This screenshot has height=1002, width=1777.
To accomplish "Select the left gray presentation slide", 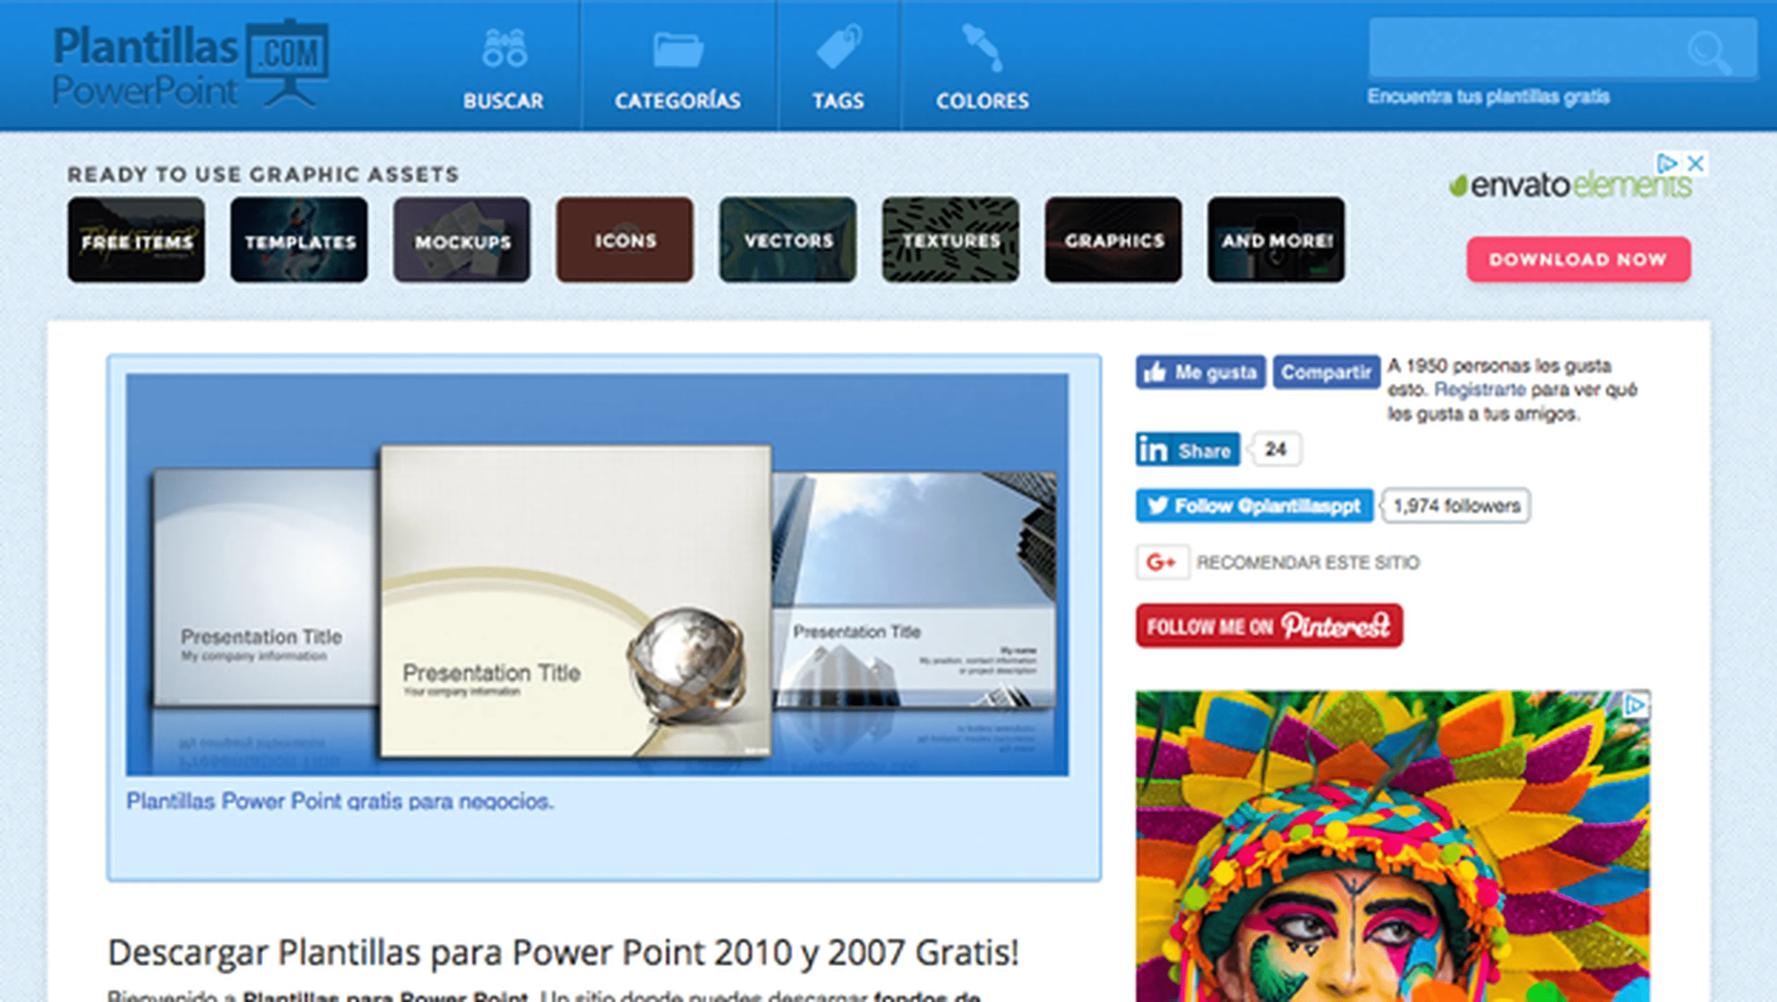I will coord(266,587).
